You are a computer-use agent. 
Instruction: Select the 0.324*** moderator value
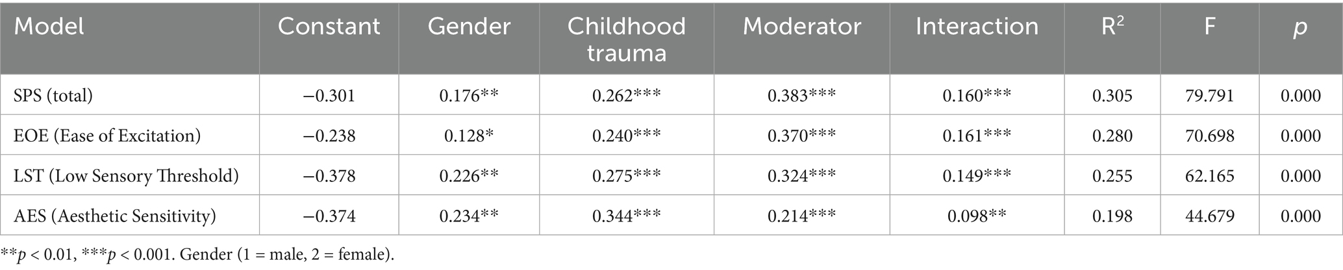801,176
